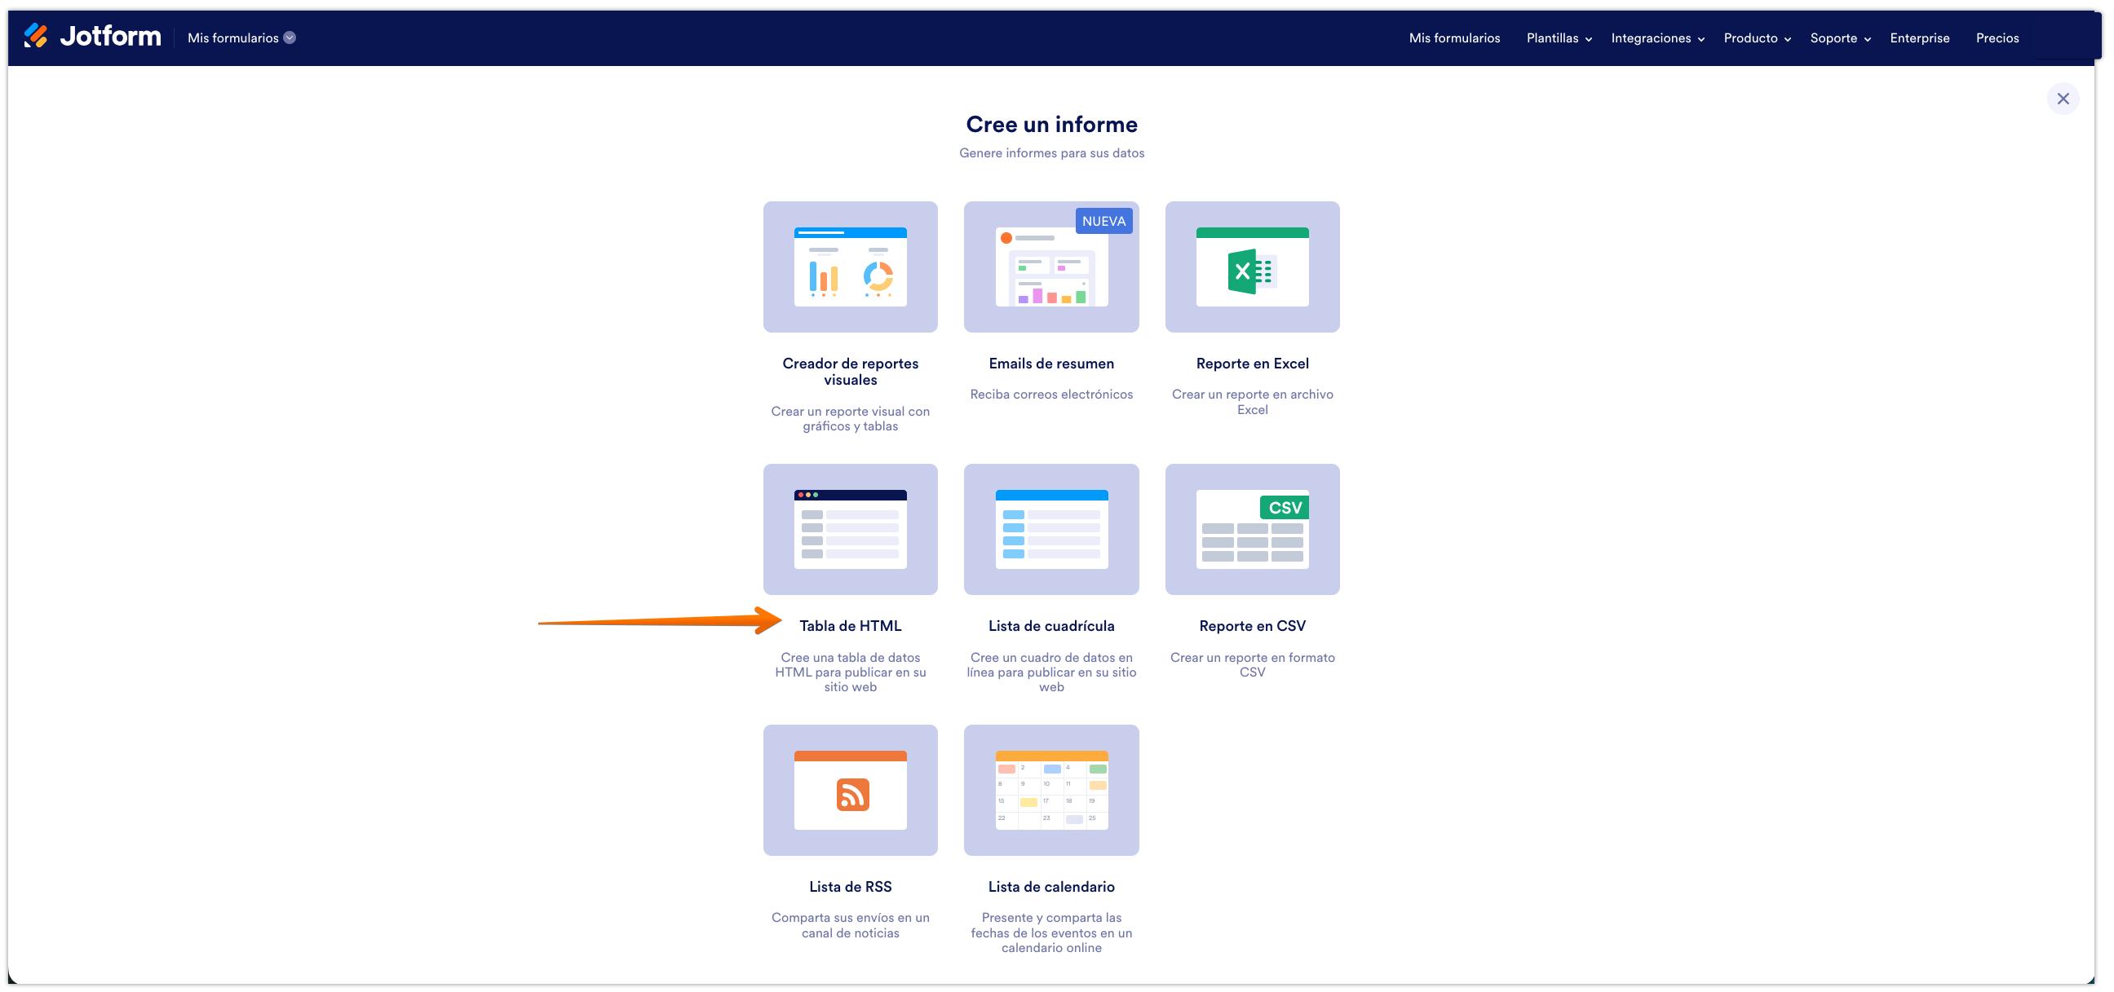Go to Mis formularios in the navbar

click(1453, 37)
